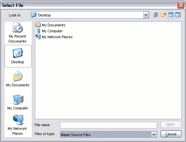The height and width of the screenshot is (142, 186).
Task: Click the Cancel button
Action: point(171,134)
